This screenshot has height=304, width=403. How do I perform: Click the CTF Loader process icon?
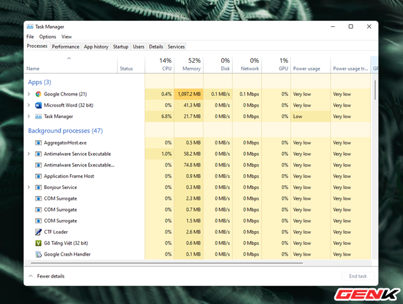(38, 232)
